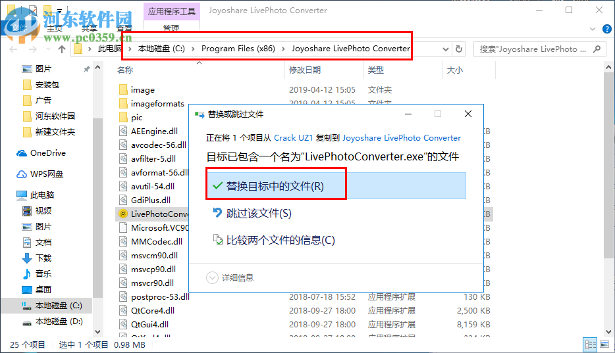This screenshot has width=615, height=353.
Task: Expand the ribbon with chevron arrow
Action: point(593,28)
